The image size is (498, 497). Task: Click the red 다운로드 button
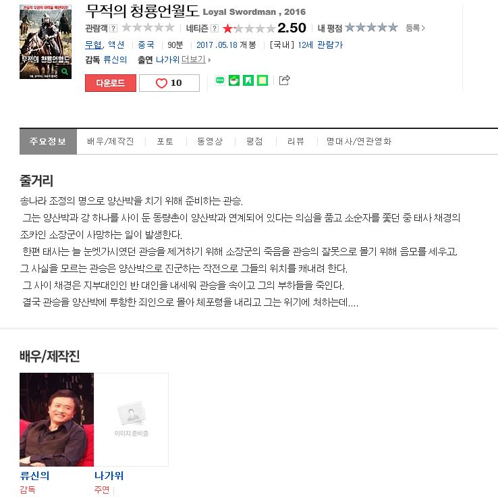click(111, 83)
